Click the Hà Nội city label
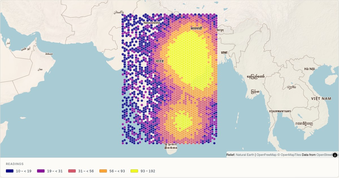 click(310, 69)
